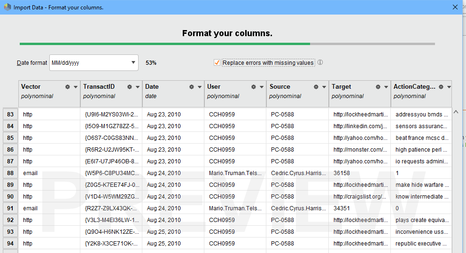
Task: Click the Vector column header name
Action: (x=31, y=87)
